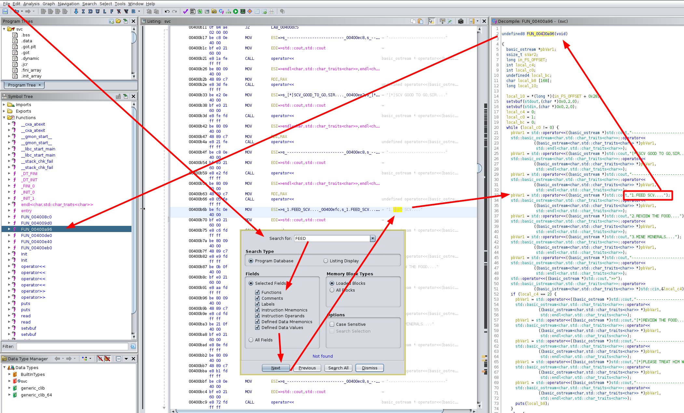
Task: Select the All Fields radio button
Action: pyautogui.click(x=251, y=340)
